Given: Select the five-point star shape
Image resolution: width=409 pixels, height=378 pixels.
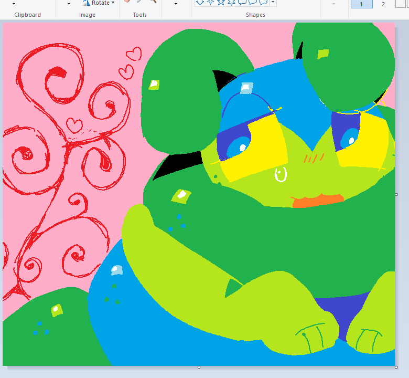Looking at the screenshot, I should (x=221, y=2).
